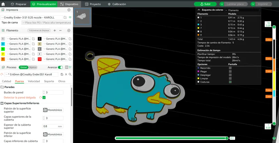This screenshot has height=143, width=279.
Task: Click the Subir upload button
Action: [x=205, y=4]
